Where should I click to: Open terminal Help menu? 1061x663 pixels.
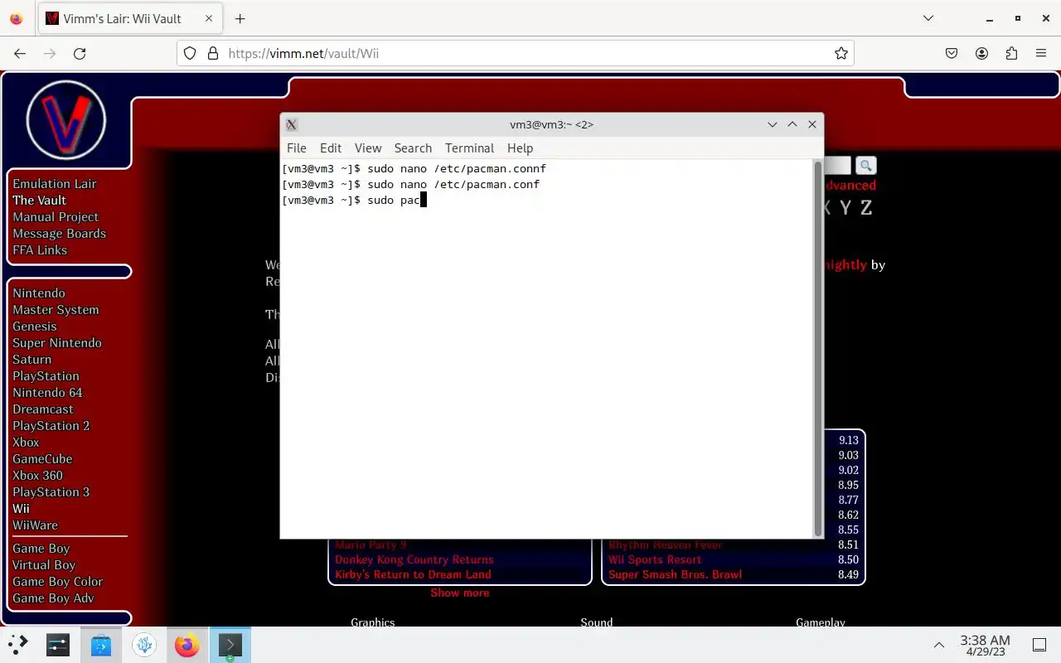pyautogui.click(x=520, y=148)
